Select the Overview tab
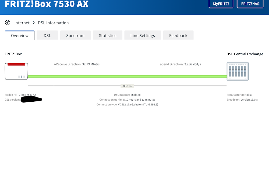Screen dimensions: 269x180 (20, 35)
